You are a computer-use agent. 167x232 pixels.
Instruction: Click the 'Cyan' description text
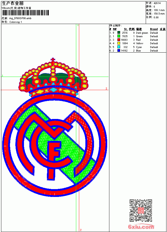coord(139,47)
